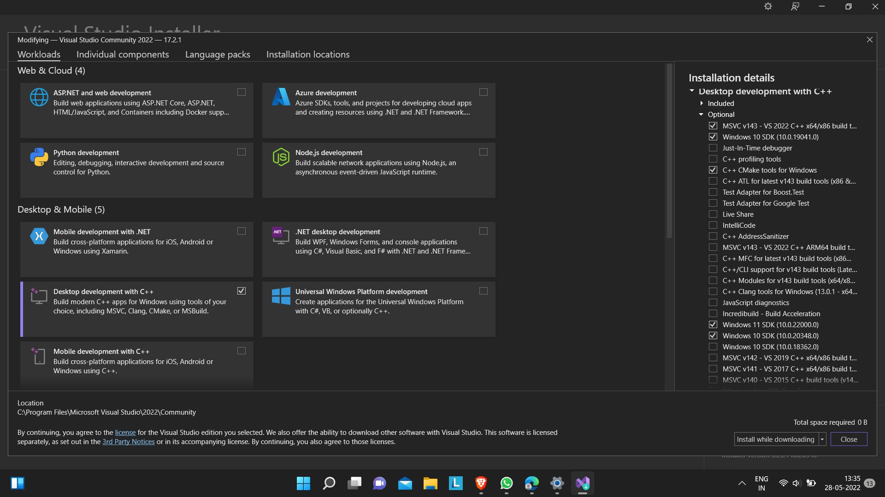Viewport: 885px width, 497px height.
Task: Click the Azure development icon
Action: [x=281, y=97]
